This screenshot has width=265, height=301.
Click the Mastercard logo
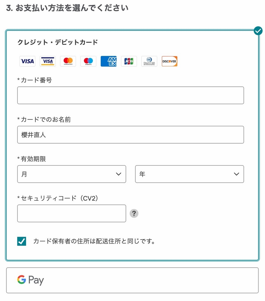coord(68,61)
